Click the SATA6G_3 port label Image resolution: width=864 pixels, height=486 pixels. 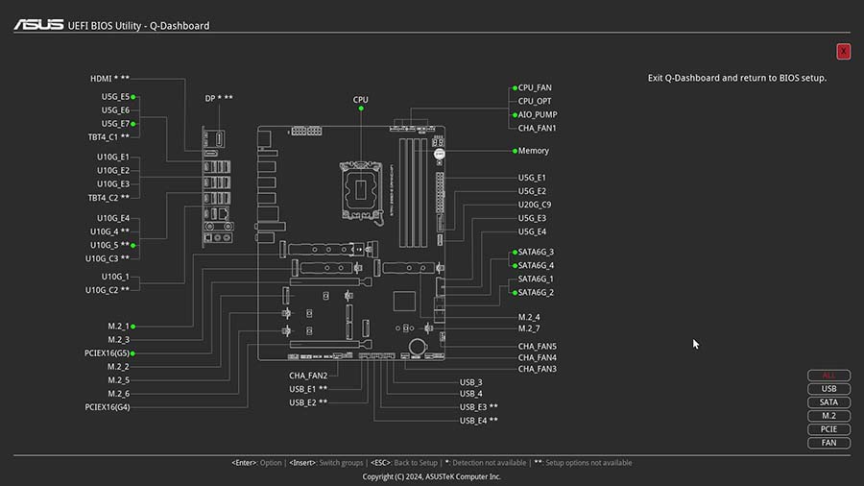pyautogui.click(x=536, y=252)
